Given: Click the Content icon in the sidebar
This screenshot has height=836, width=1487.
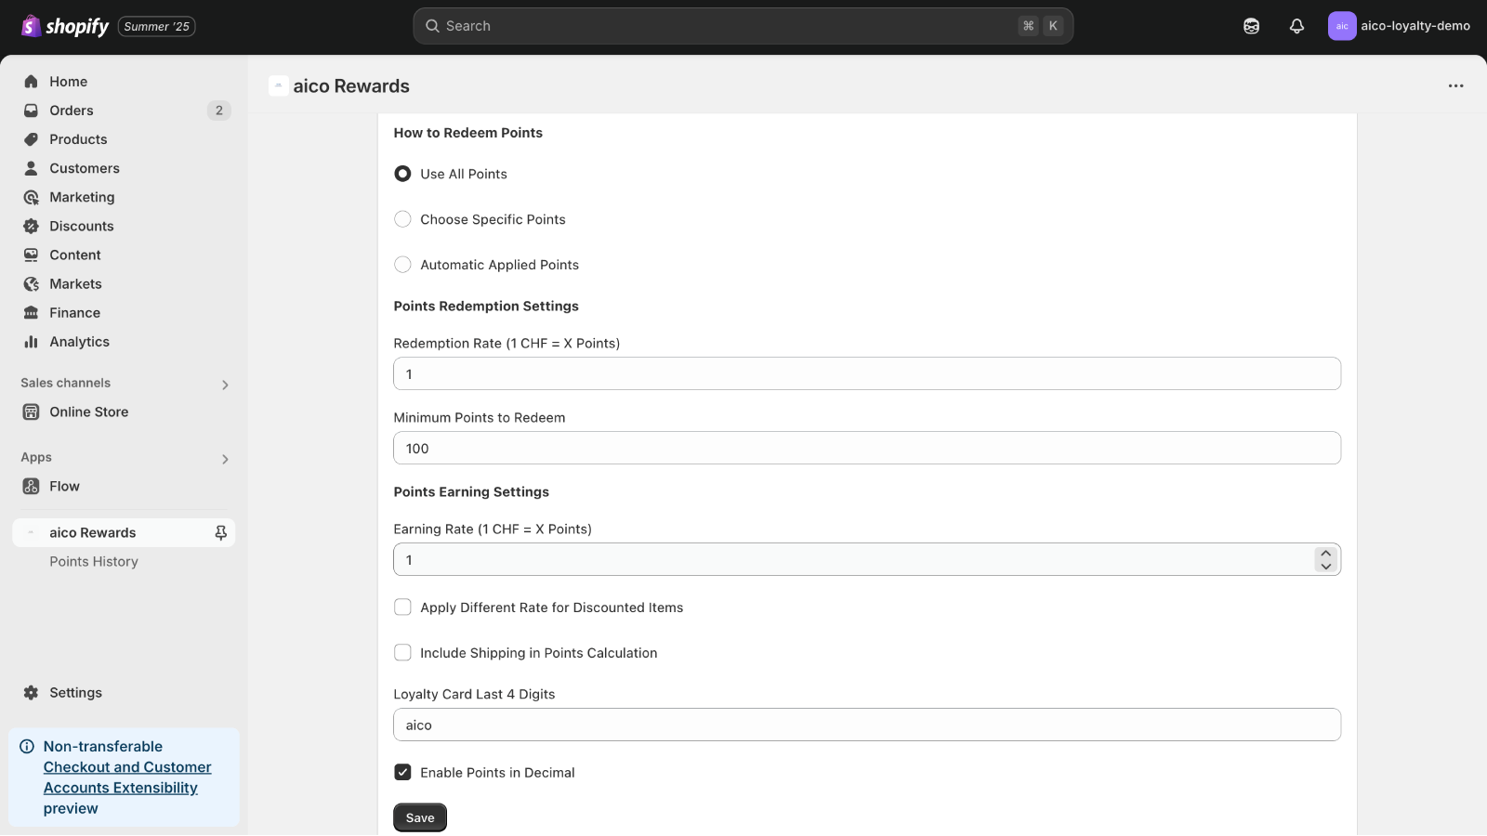Looking at the screenshot, I should tap(31, 255).
